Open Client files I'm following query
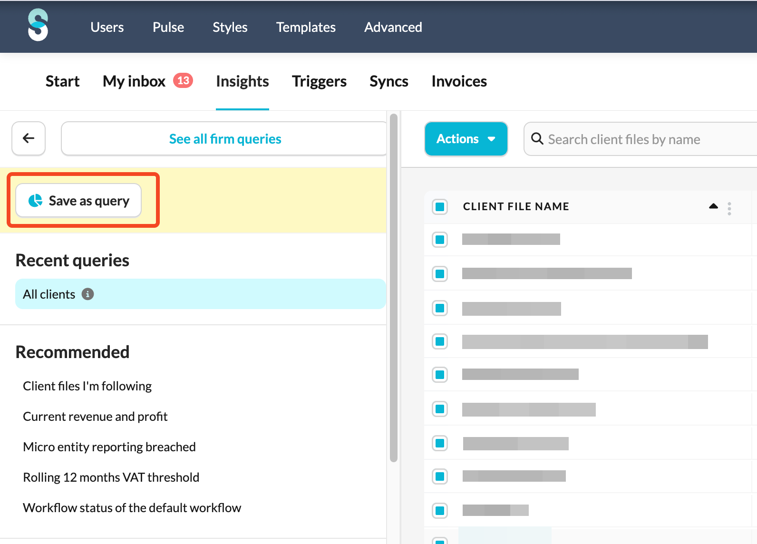 point(87,386)
